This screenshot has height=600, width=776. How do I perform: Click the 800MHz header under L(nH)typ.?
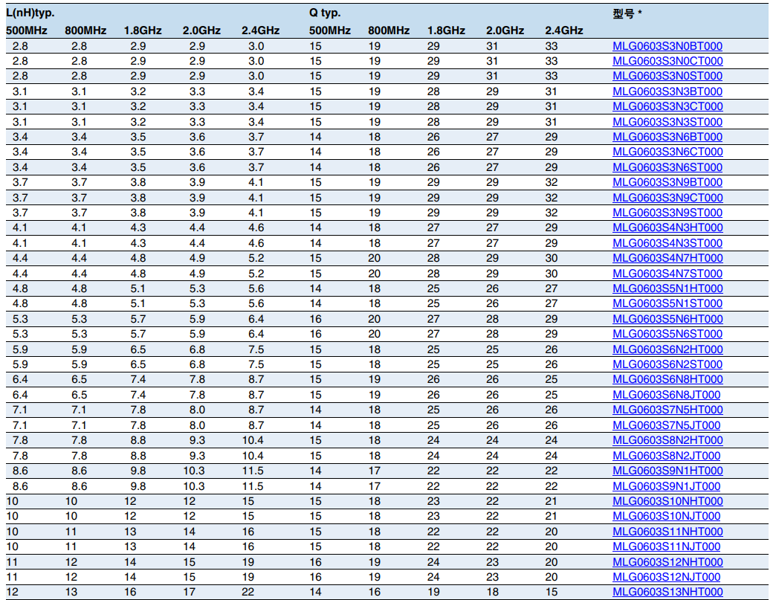click(x=85, y=30)
